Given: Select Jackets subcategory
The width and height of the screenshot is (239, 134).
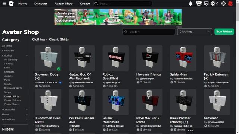Looking at the screenshot, I should click(x=8, y=76).
